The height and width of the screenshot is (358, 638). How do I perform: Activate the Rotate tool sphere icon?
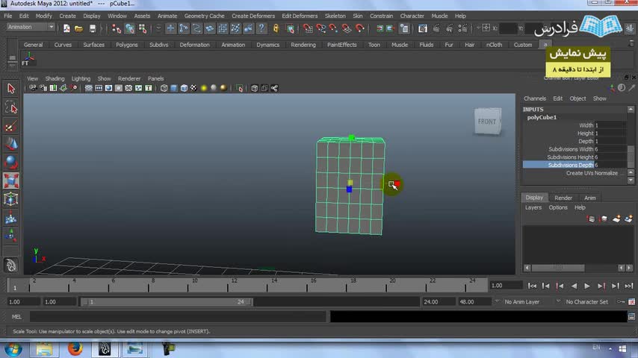[x=11, y=162]
